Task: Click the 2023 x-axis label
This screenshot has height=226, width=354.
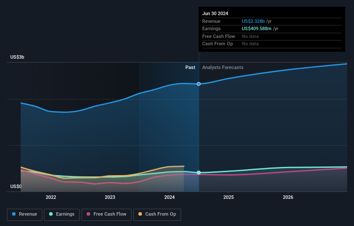Action: coord(110,198)
